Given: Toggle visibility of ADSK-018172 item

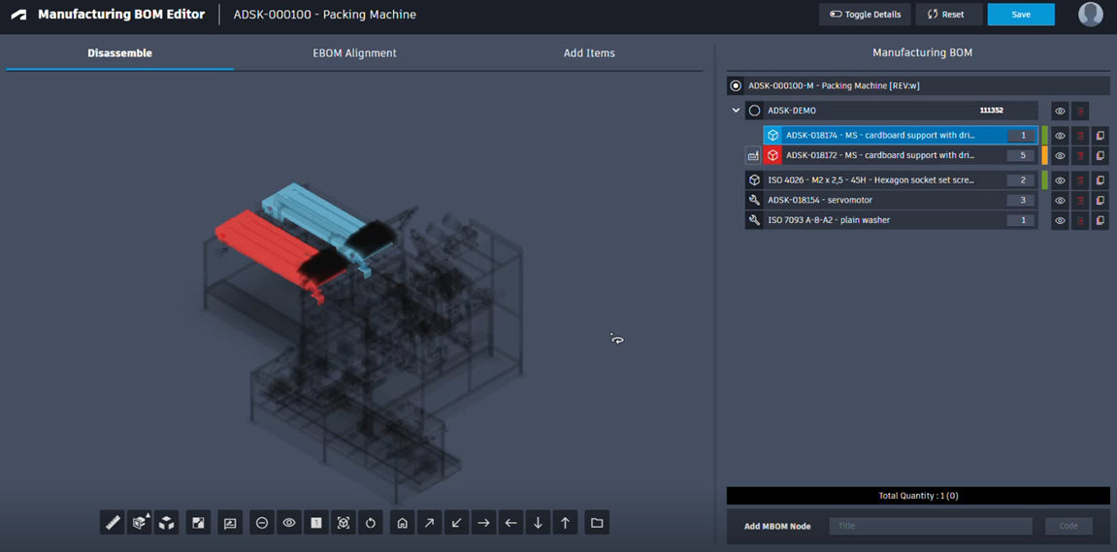Looking at the screenshot, I should pyautogui.click(x=1060, y=155).
